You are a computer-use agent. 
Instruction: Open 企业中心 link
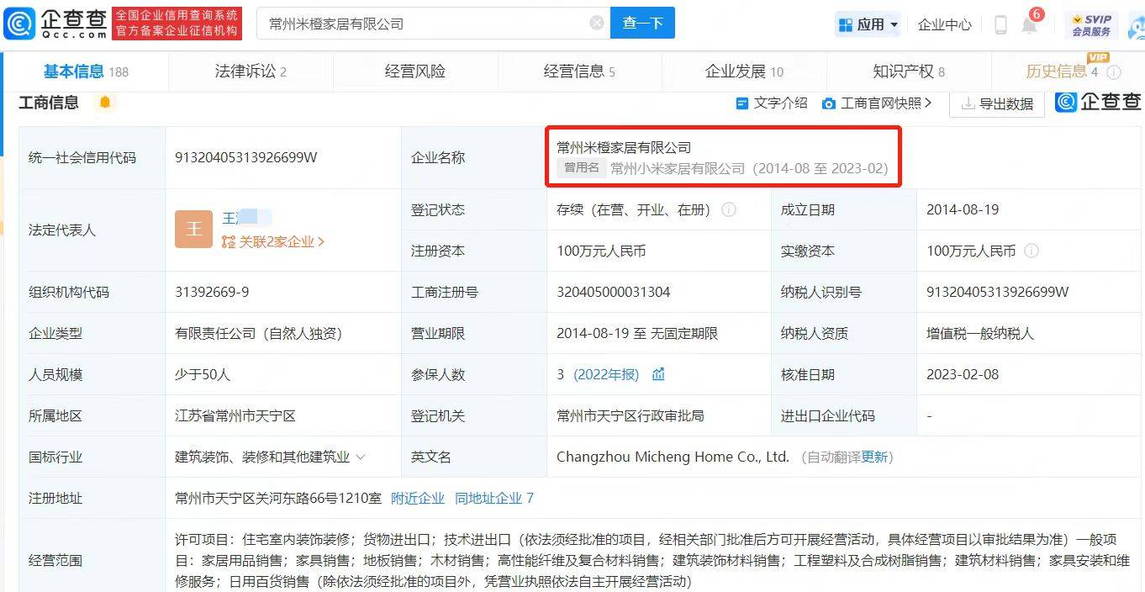pyautogui.click(x=944, y=24)
